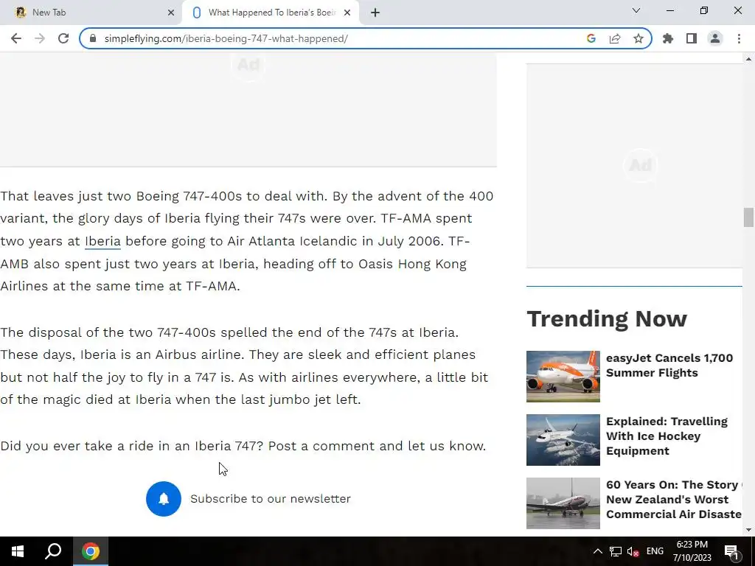Click Subscribe to our newsletter

(x=271, y=499)
